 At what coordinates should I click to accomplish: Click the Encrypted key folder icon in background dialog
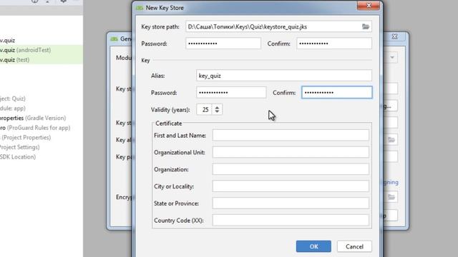point(391,197)
